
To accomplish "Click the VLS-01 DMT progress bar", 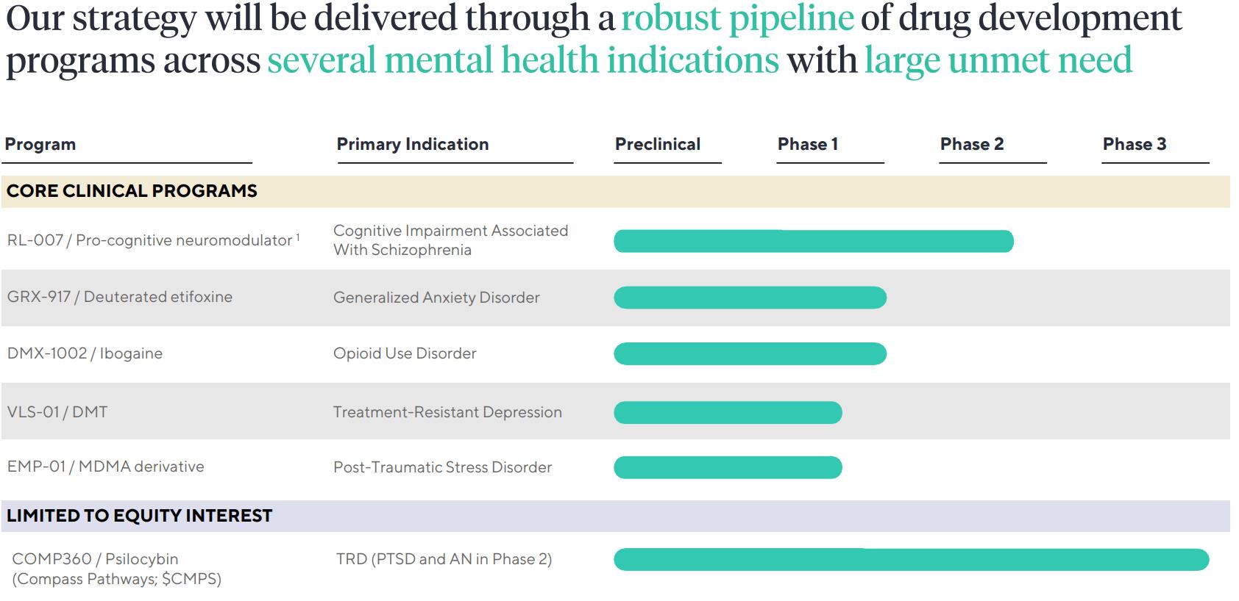I will pos(728,412).
